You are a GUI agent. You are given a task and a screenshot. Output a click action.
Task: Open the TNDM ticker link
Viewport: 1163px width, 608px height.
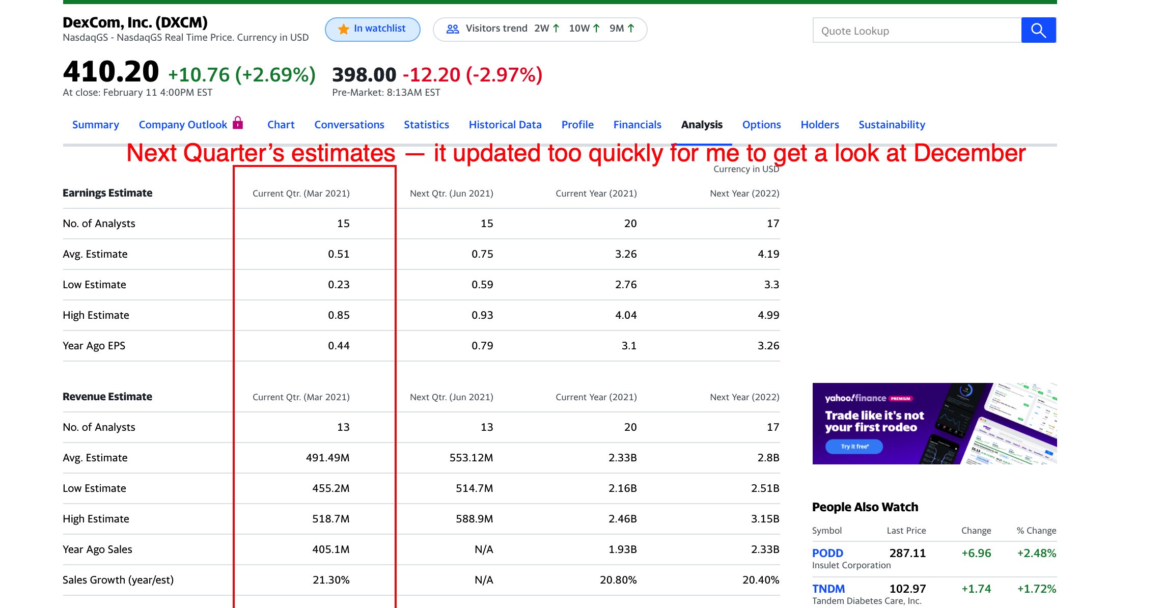828,589
